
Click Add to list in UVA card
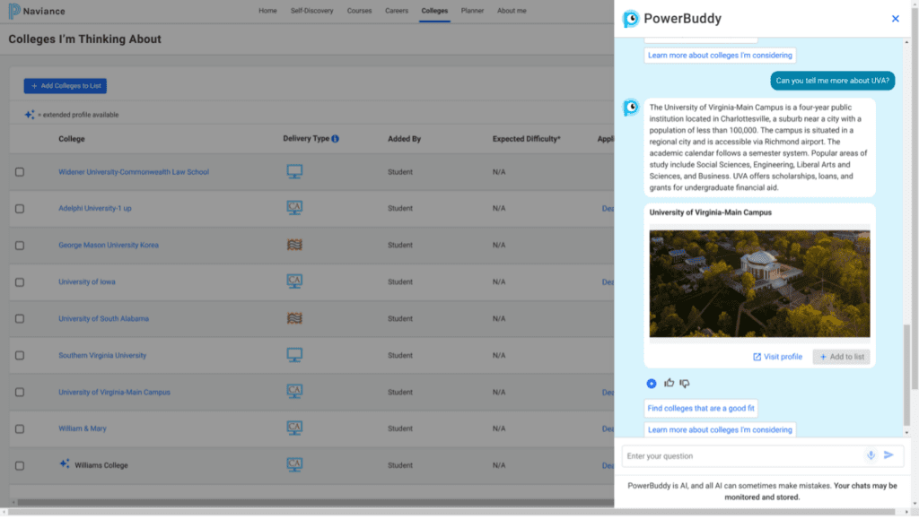click(x=841, y=357)
